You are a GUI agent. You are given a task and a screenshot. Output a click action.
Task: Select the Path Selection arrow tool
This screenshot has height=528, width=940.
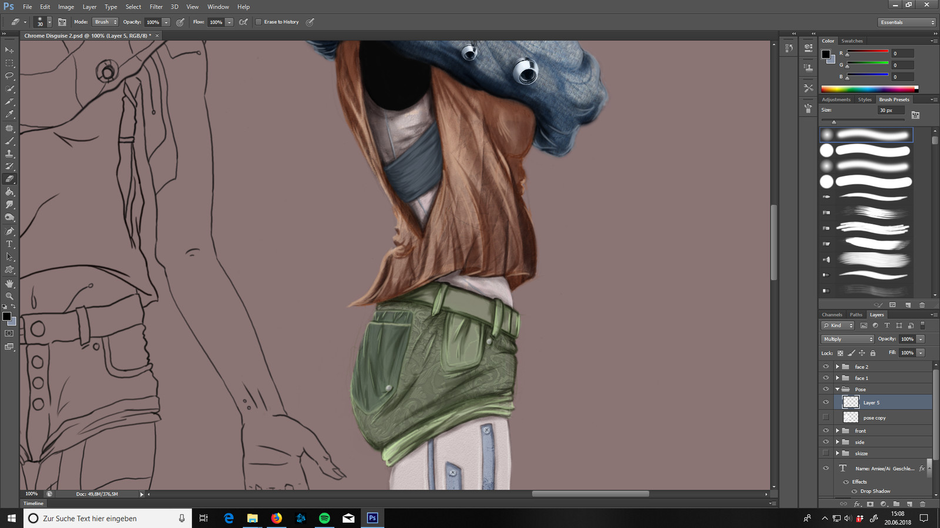click(9, 257)
